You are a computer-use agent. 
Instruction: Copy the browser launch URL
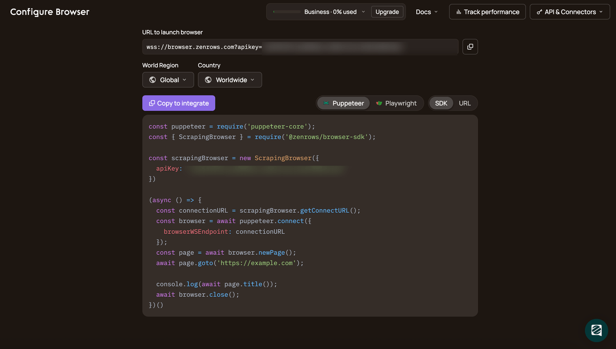coord(470,47)
